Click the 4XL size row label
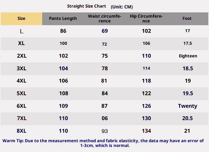The image size is (209, 152). (x=21, y=81)
